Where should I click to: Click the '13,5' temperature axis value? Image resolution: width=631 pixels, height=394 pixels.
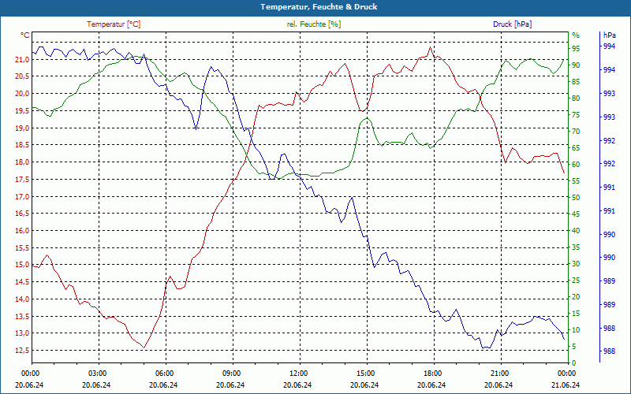pos(22,317)
